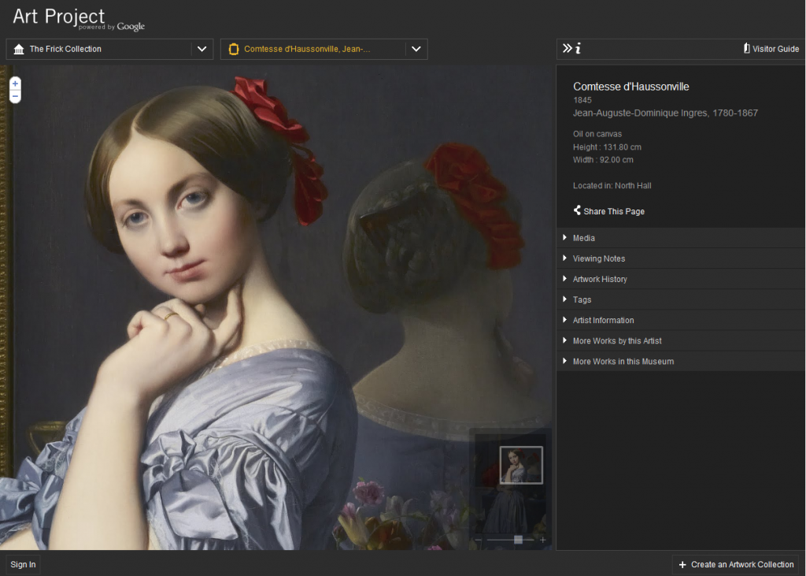This screenshot has height=576, width=806.
Task: Collapse the info panel with the double-chevron icon
Action: pos(568,48)
